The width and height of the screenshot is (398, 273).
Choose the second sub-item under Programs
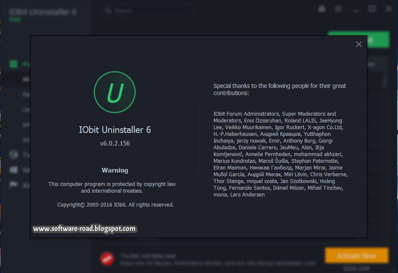pos(25,94)
